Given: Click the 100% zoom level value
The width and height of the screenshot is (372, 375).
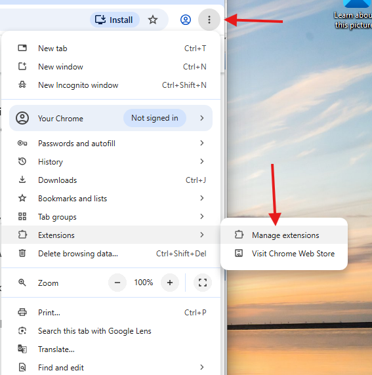Looking at the screenshot, I should pos(144,283).
